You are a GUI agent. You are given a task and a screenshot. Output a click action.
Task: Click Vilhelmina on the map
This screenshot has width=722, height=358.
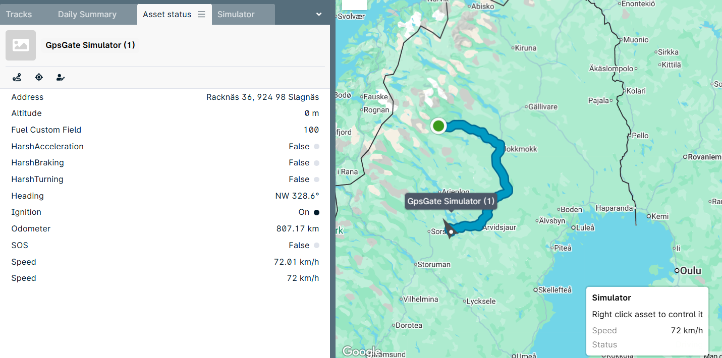click(420, 299)
